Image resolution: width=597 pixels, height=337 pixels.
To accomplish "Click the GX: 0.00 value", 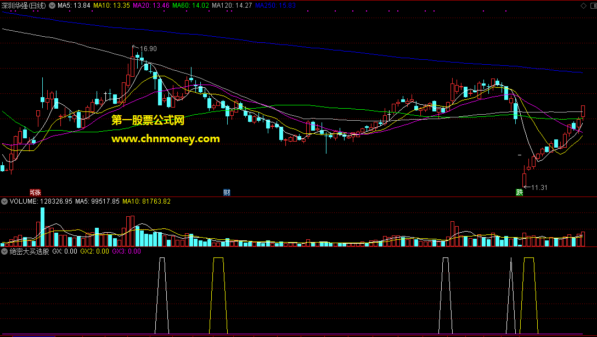I will point(65,251).
